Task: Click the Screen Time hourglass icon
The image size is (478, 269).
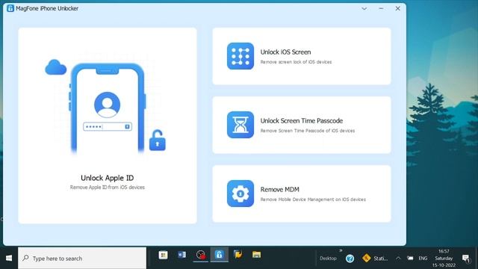Action: pyautogui.click(x=240, y=125)
